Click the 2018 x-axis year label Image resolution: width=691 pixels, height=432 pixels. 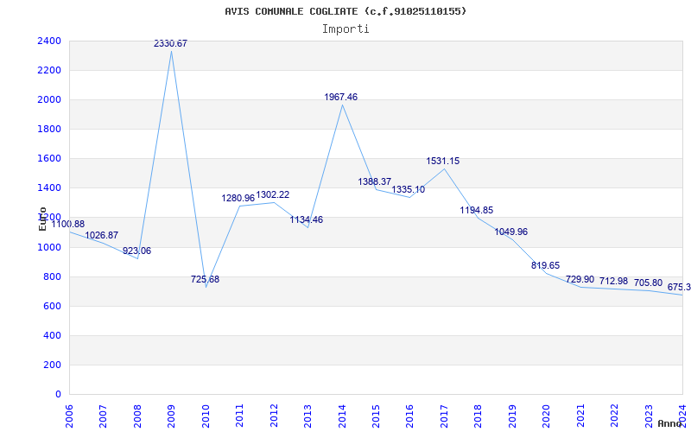click(x=479, y=416)
